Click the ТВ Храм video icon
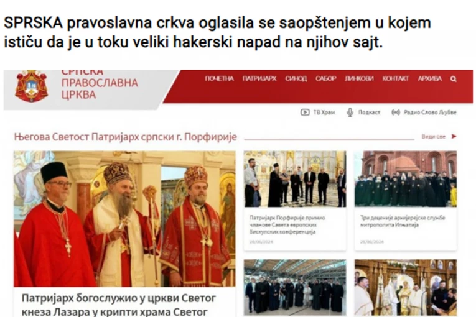476x317 pixels. point(305,113)
